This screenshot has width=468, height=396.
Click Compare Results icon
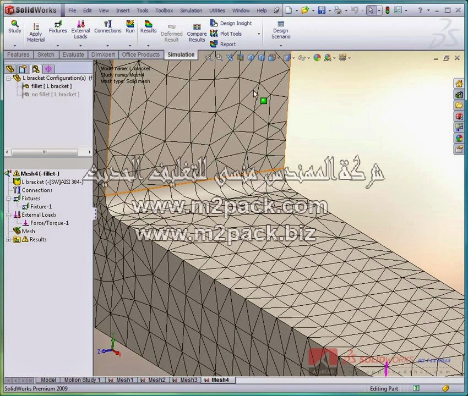click(x=197, y=32)
